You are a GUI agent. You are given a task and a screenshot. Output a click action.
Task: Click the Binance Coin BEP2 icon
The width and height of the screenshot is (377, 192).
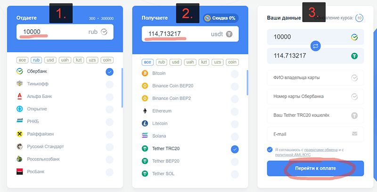145,98
